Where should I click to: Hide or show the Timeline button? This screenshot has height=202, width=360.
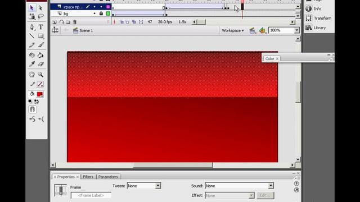[55, 30]
